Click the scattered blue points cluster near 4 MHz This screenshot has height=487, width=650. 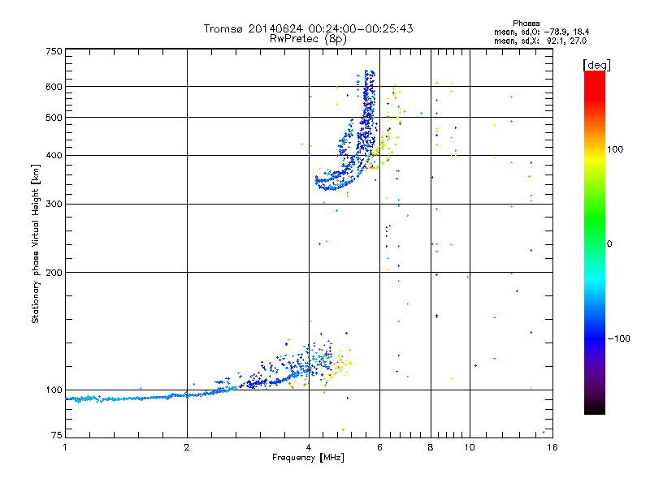coord(309,360)
